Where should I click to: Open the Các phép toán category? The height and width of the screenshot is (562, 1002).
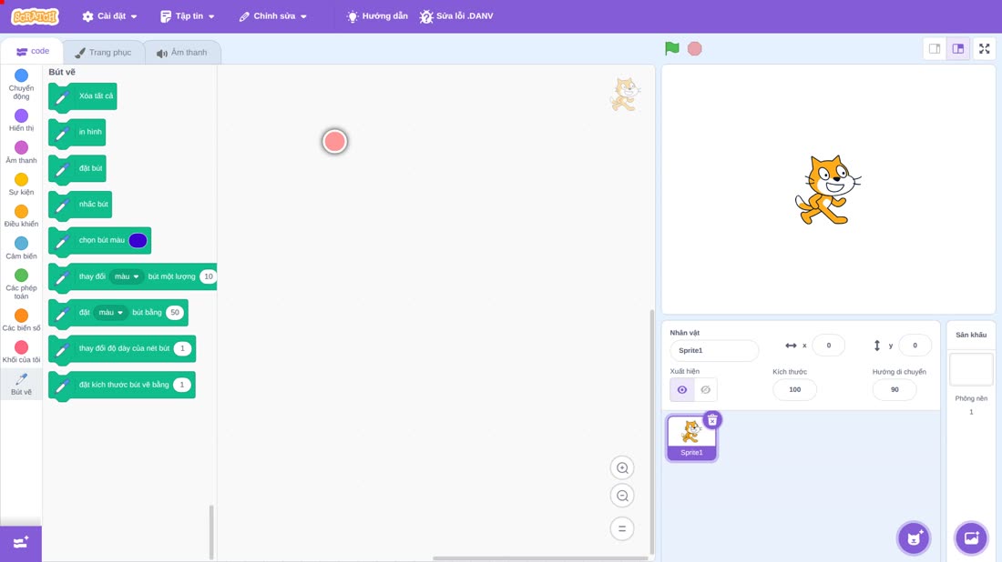pos(21,285)
